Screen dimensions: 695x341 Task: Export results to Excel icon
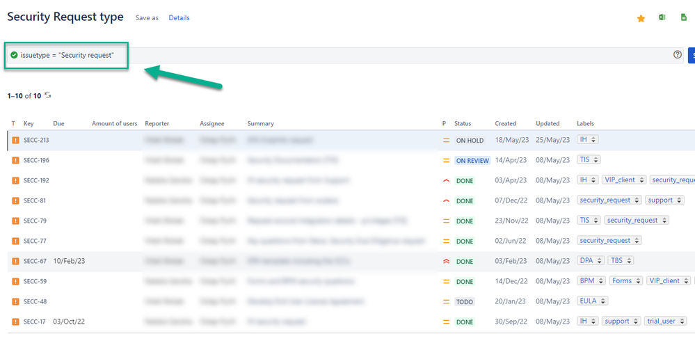coord(662,17)
